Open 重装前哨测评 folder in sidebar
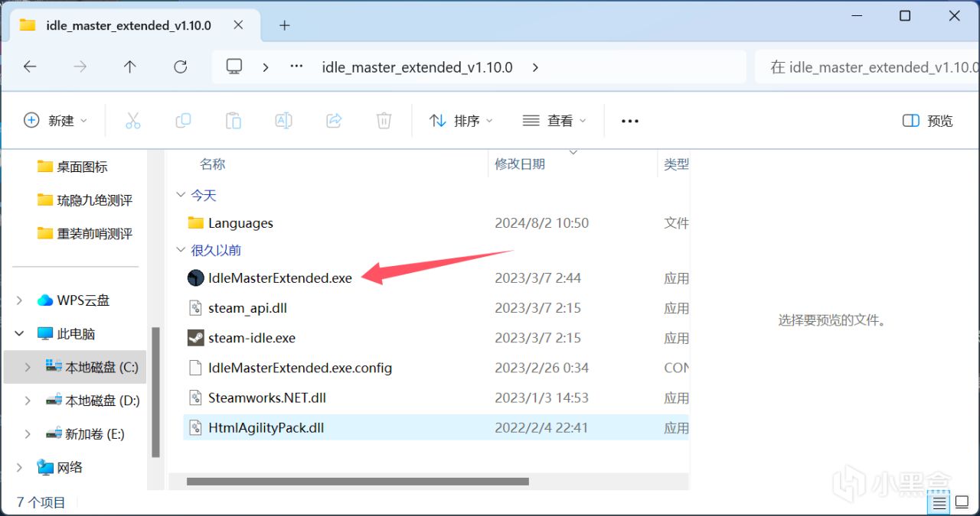 coord(85,233)
